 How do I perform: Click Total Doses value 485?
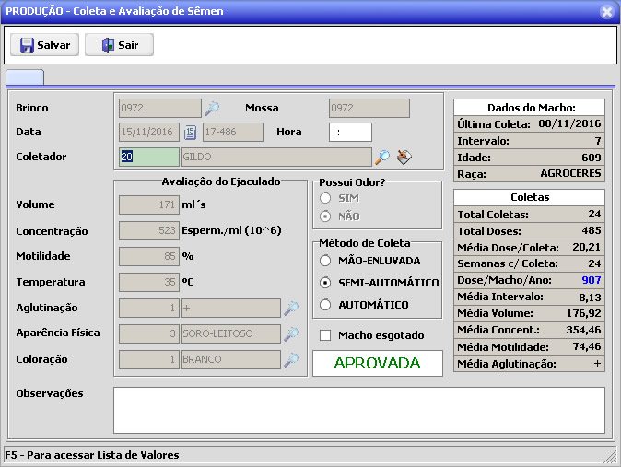(x=592, y=230)
